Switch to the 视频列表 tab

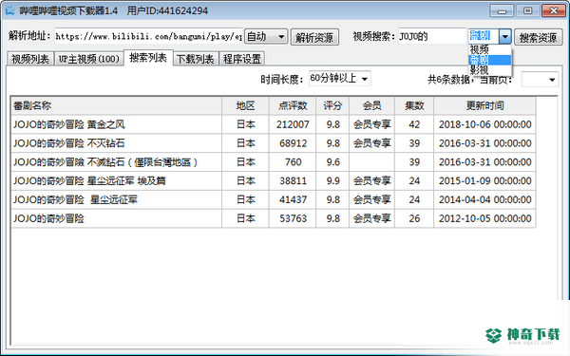(30, 59)
